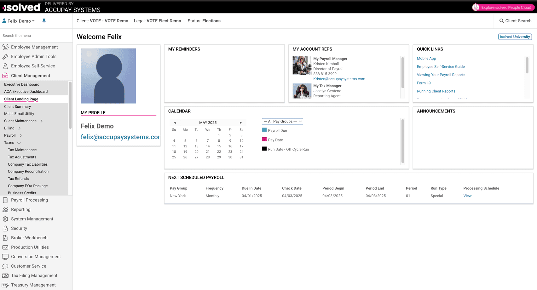Click the Payroll Processing calculator icon

pyautogui.click(x=5, y=200)
